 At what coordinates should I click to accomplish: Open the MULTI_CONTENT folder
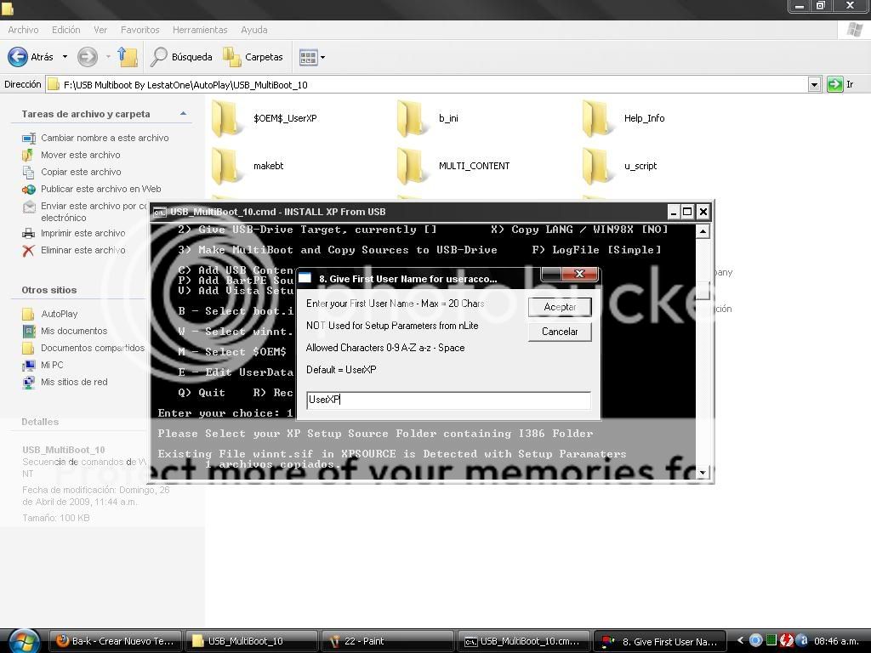point(413,166)
